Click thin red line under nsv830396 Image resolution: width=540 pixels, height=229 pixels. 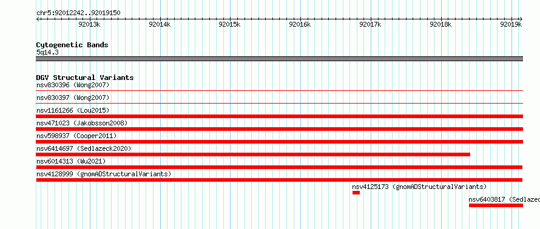pyautogui.click(x=280, y=90)
